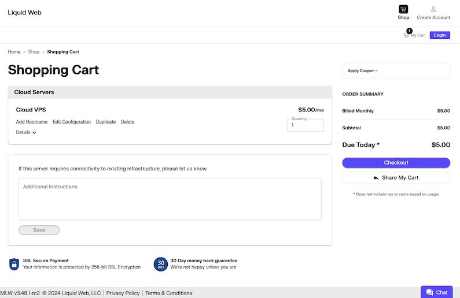This screenshot has height=298, width=460.
Task: Expand the Cloud VPS Details chevron
Action: 34,133
